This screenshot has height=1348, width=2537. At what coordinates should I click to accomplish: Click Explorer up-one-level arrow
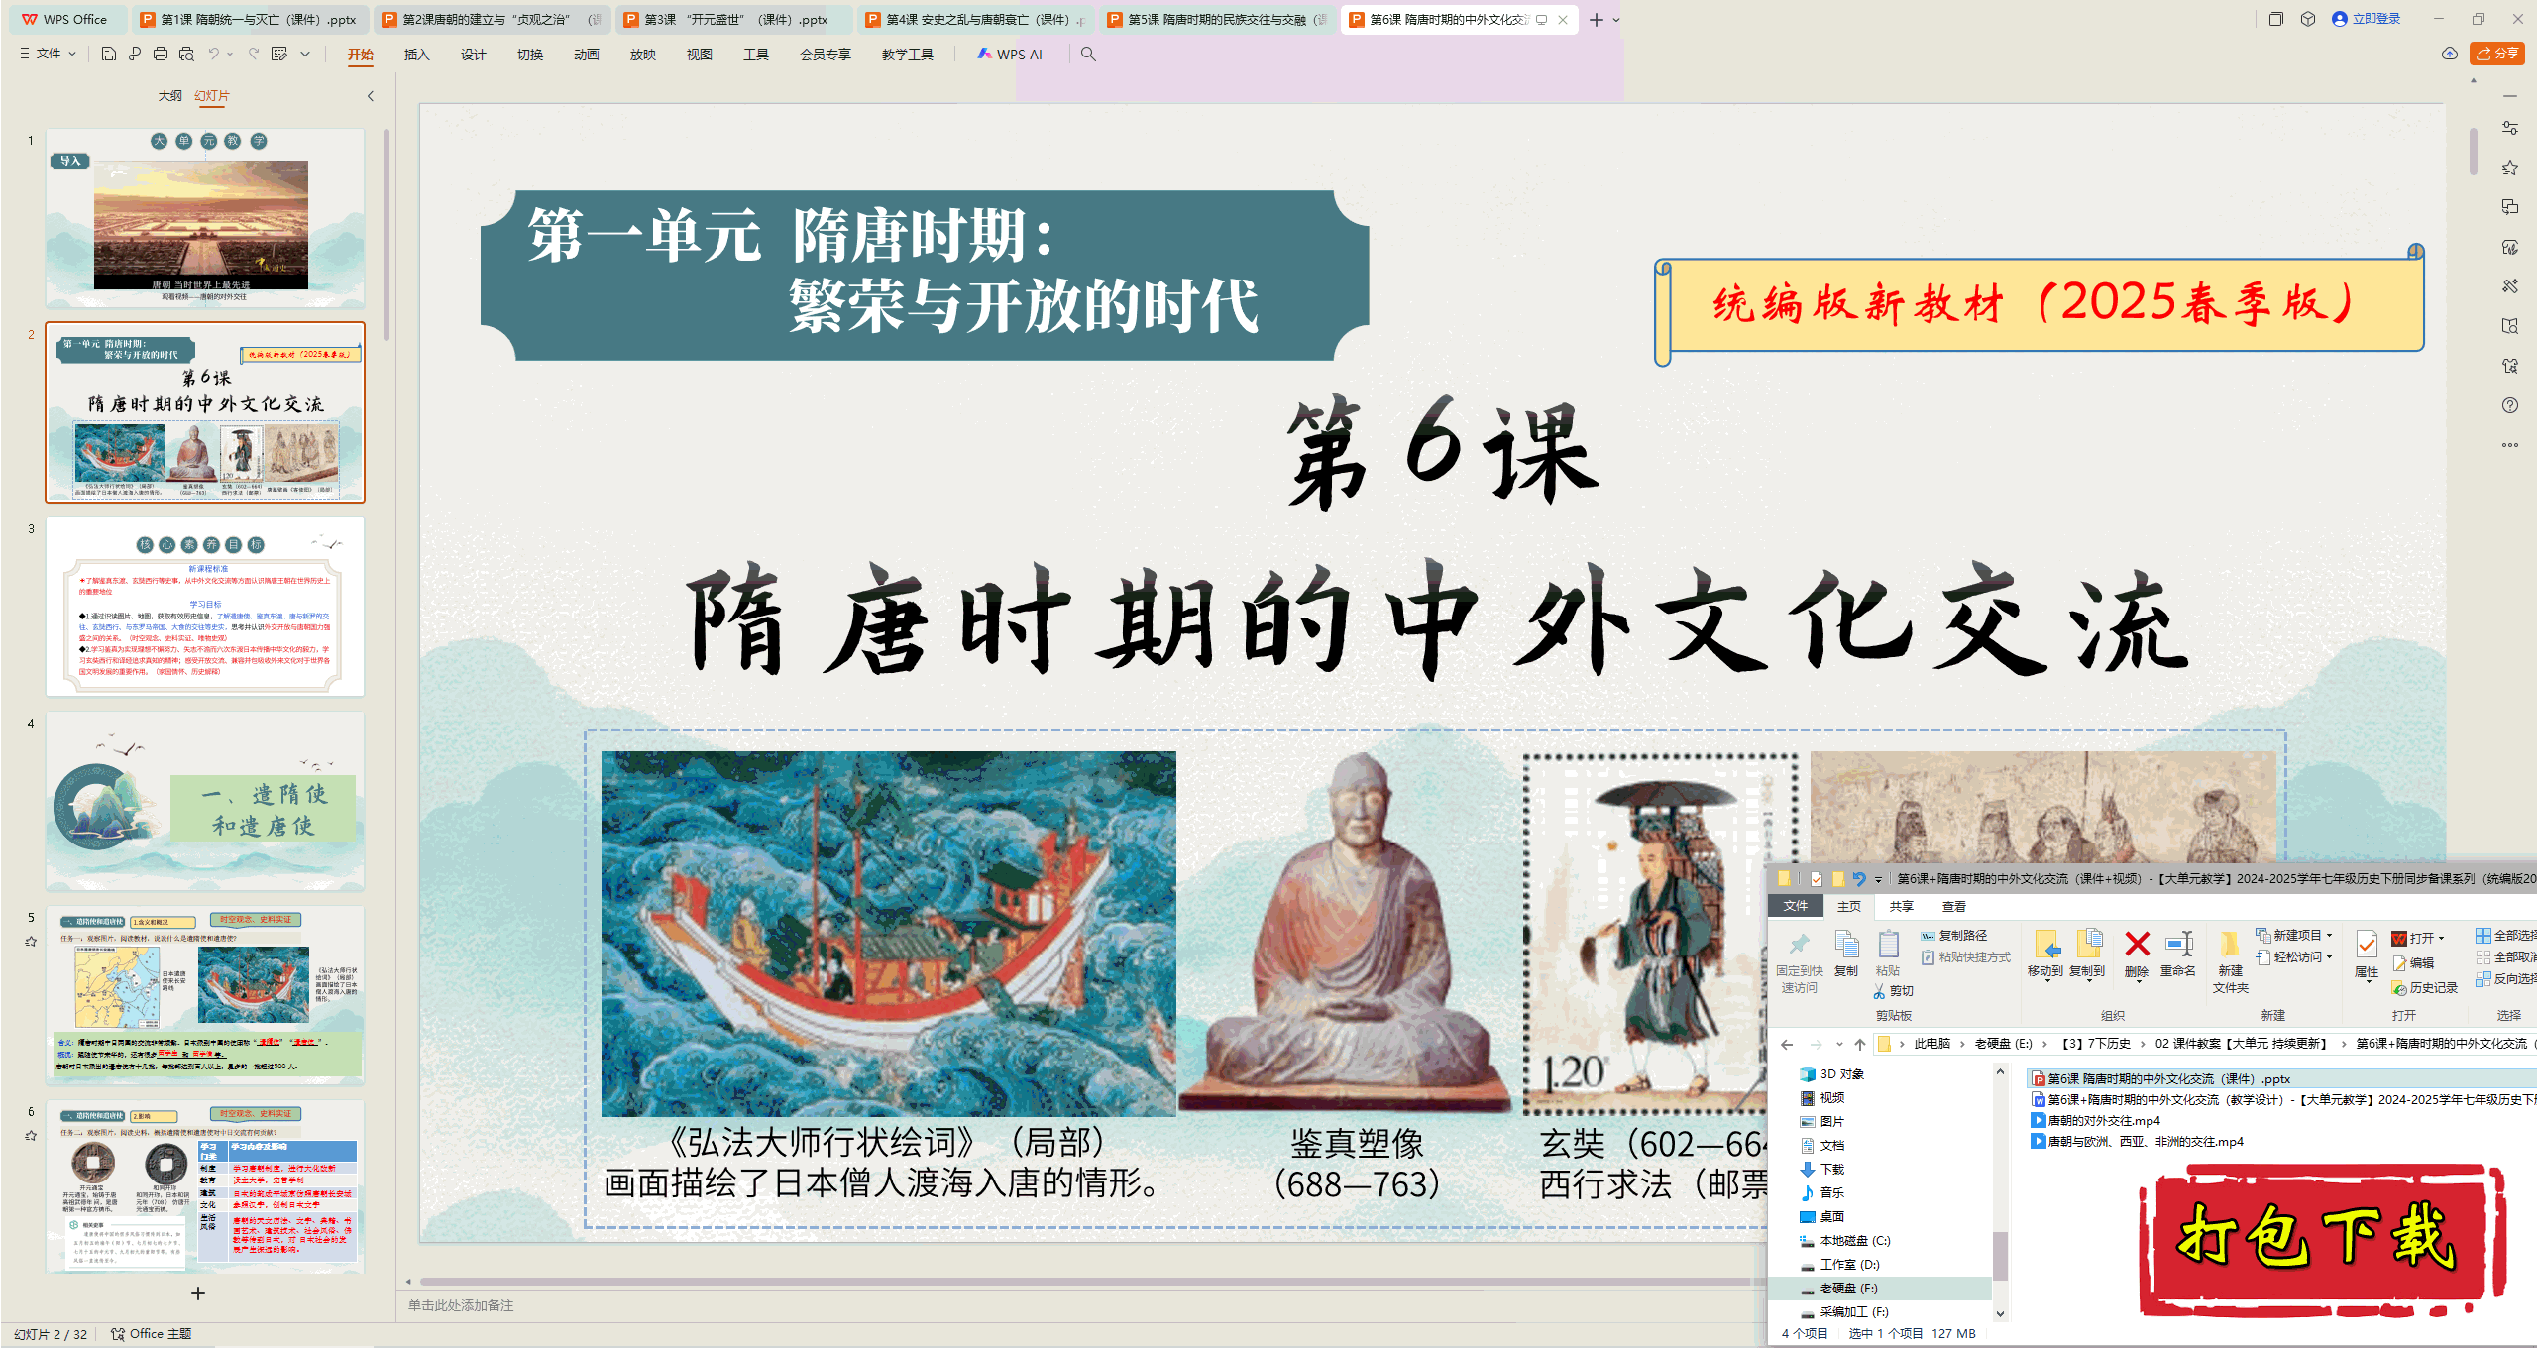coord(1860,1044)
